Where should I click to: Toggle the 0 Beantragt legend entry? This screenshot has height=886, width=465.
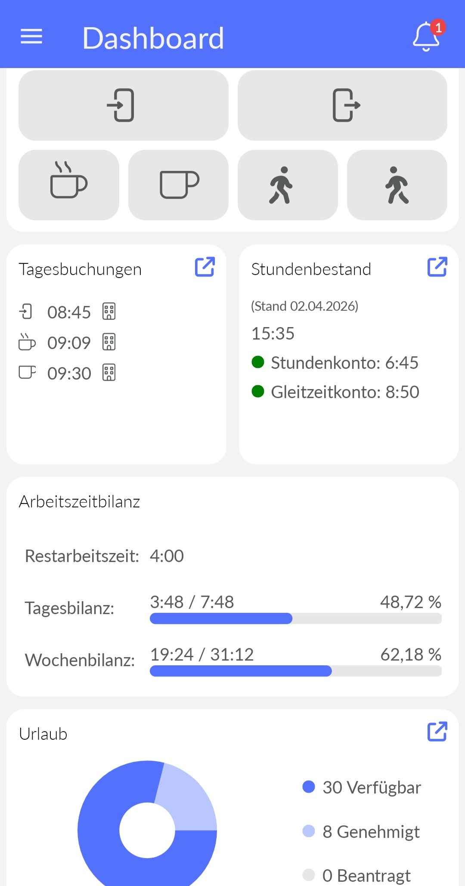(357, 875)
